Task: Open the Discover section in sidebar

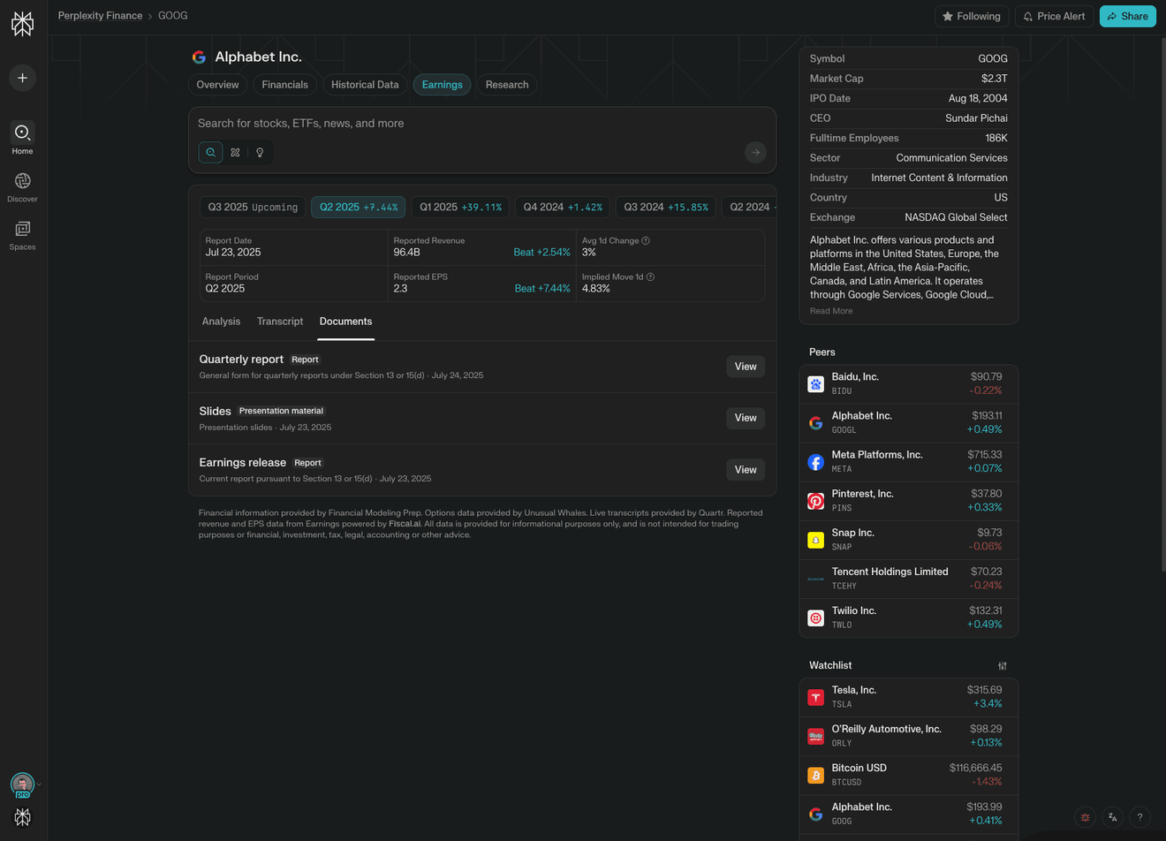Action: (22, 187)
